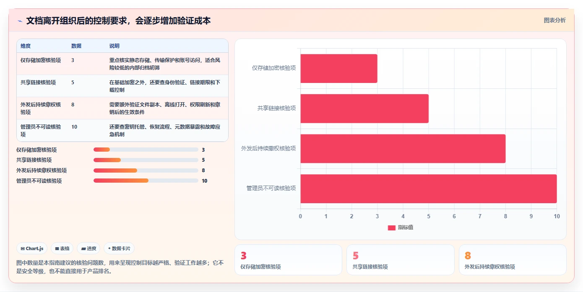The height and width of the screenshot is (292, 583).
Task: Click description starting with 需要额外验证文件副本
Action: point(165,108)
